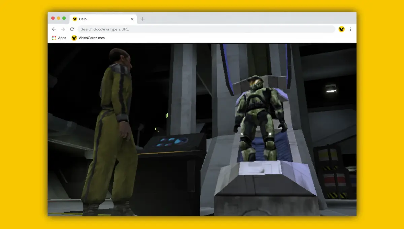Open the Apps grid shortcut
The height and width of the screenshot is (229, 404).
(59, 38)
